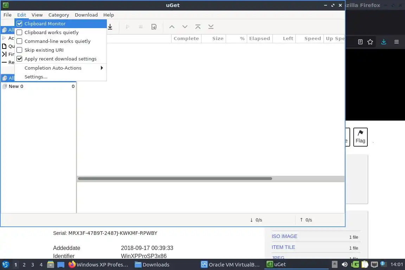
Task: Click the Move to Bottom toolbar icon
Action: [x=211, y=27]
